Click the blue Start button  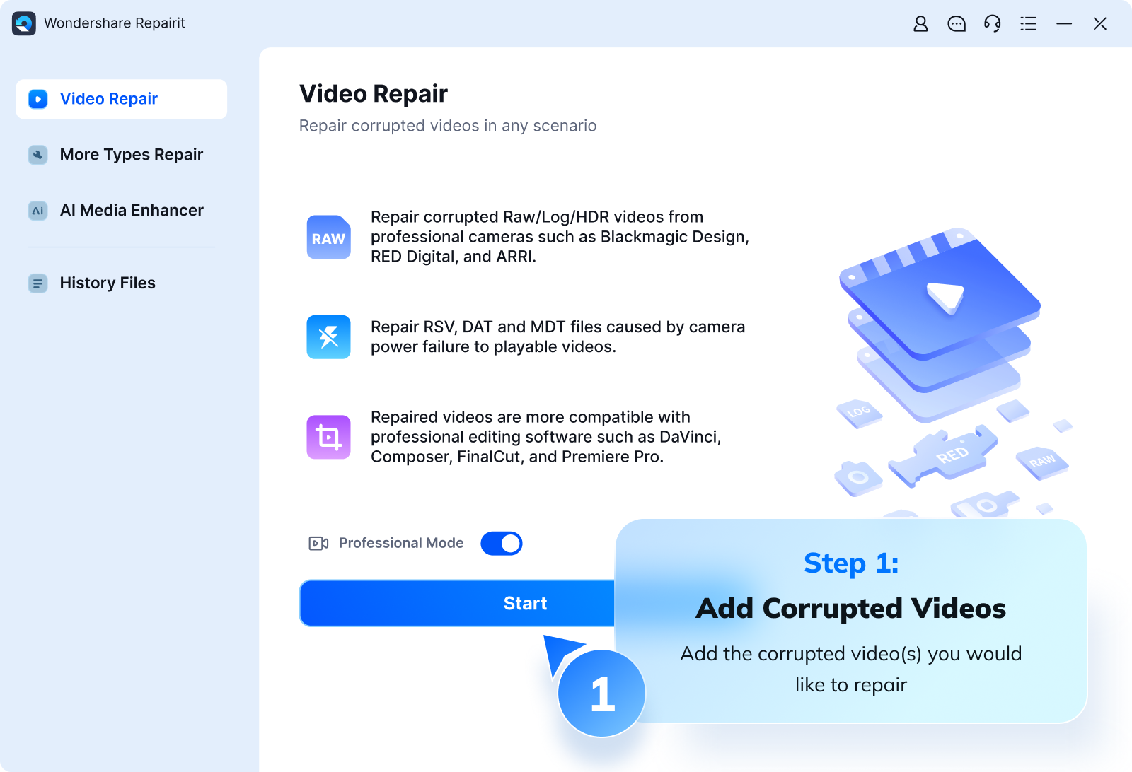click(457, 603)
